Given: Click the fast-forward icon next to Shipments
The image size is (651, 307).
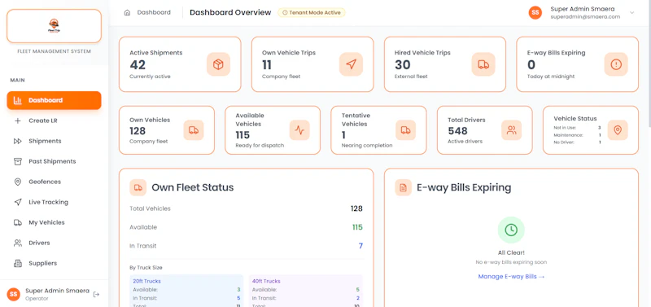Looking at the screenshot, I should click(x=17, y=141).
